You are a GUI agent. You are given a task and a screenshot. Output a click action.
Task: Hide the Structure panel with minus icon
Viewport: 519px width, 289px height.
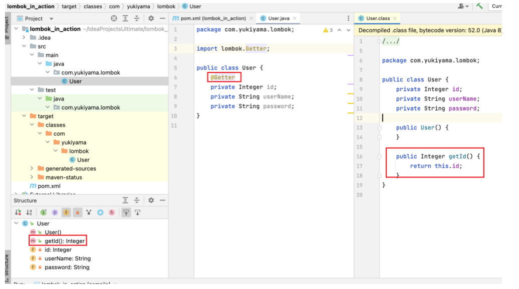pyautogui.click(x=162, y=200)
